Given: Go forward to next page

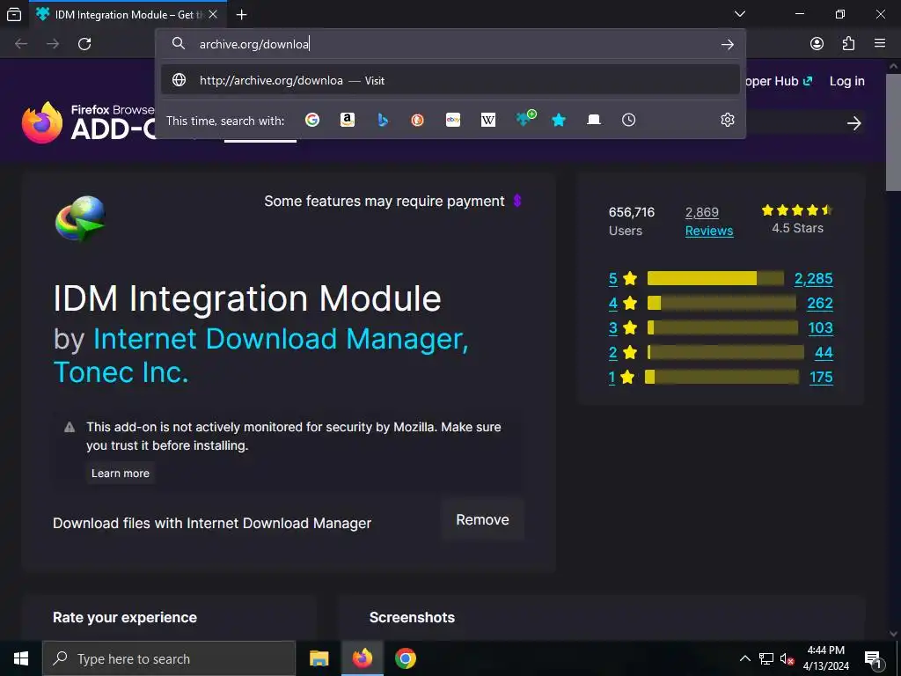Looking at the screenshot, I should pos(53,44).
